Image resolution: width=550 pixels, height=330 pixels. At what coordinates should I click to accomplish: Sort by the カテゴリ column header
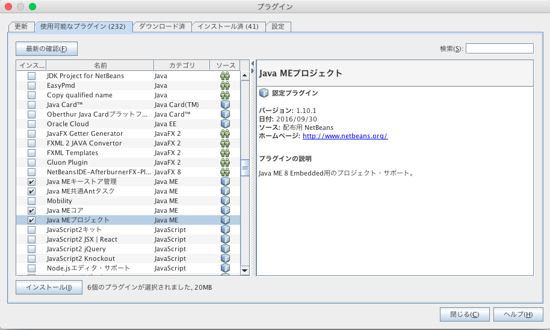click(182, 66)
